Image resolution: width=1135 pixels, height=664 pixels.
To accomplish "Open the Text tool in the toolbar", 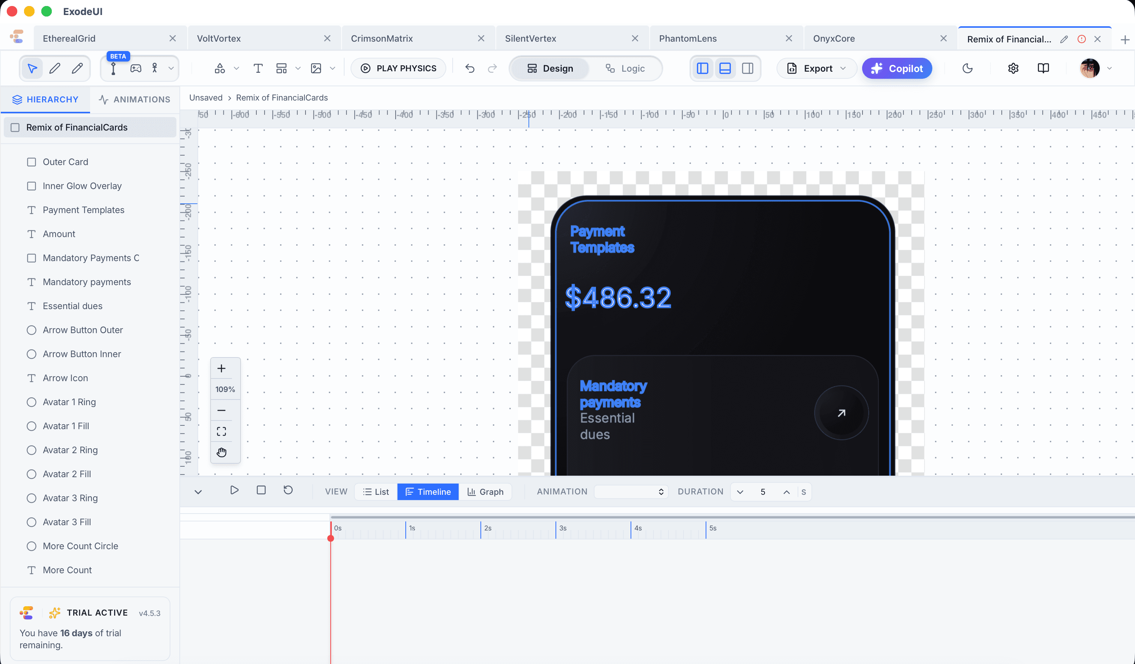I will point(258,68).
